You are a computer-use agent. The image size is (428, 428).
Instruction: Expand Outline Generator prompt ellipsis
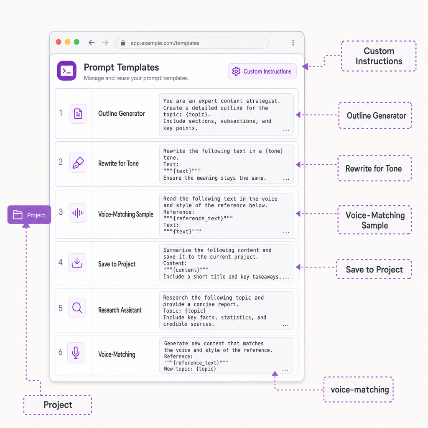(286, 130)
